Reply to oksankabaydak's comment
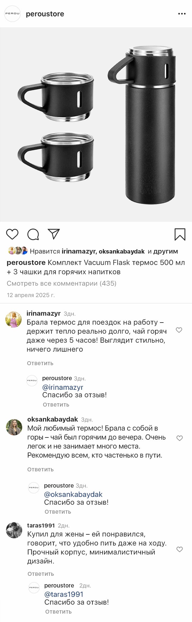192x622 pixels. pos(40,470)
